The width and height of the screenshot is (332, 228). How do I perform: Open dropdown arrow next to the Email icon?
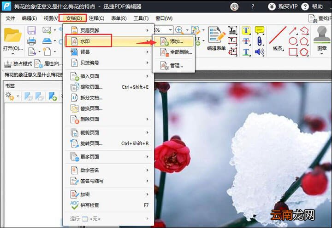point(55,30)
